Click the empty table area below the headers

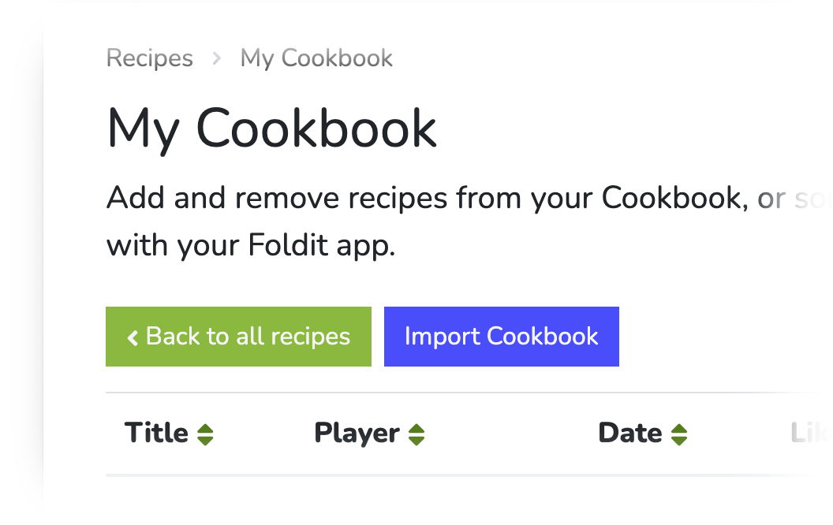(x=465, y=501)
